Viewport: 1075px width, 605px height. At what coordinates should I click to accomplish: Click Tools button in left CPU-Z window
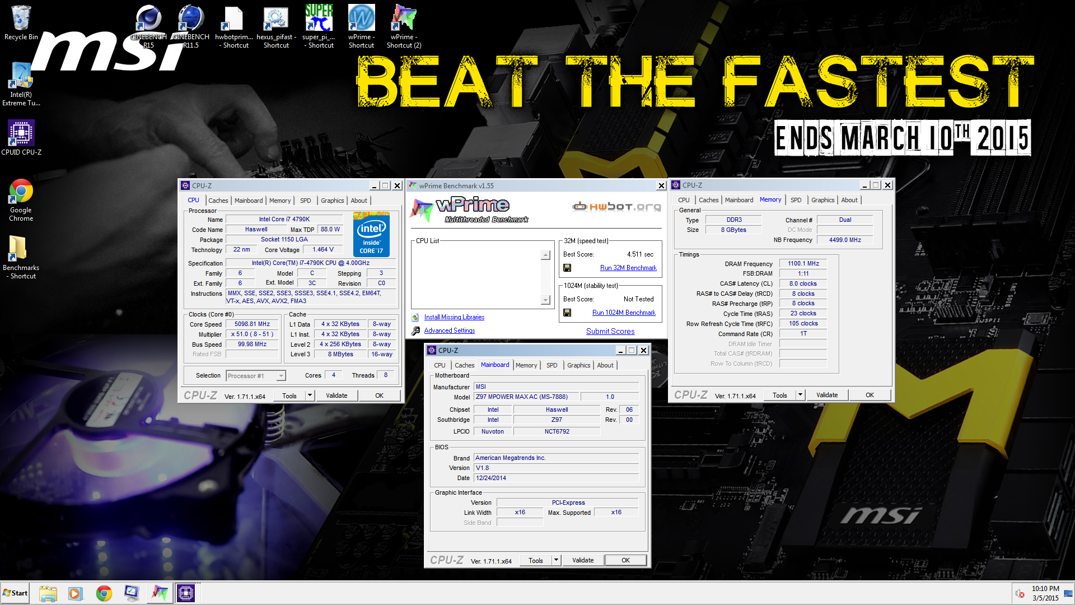pos(289,395)
